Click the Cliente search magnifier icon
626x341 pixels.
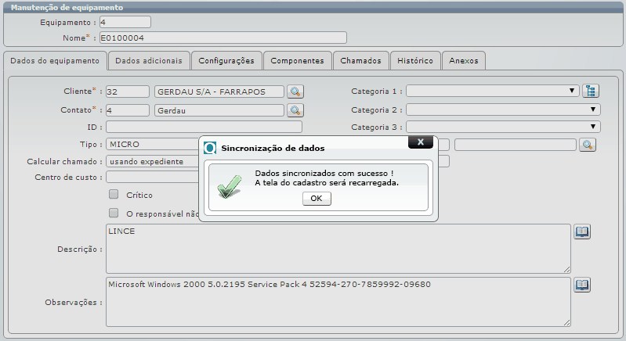[295, 92]
